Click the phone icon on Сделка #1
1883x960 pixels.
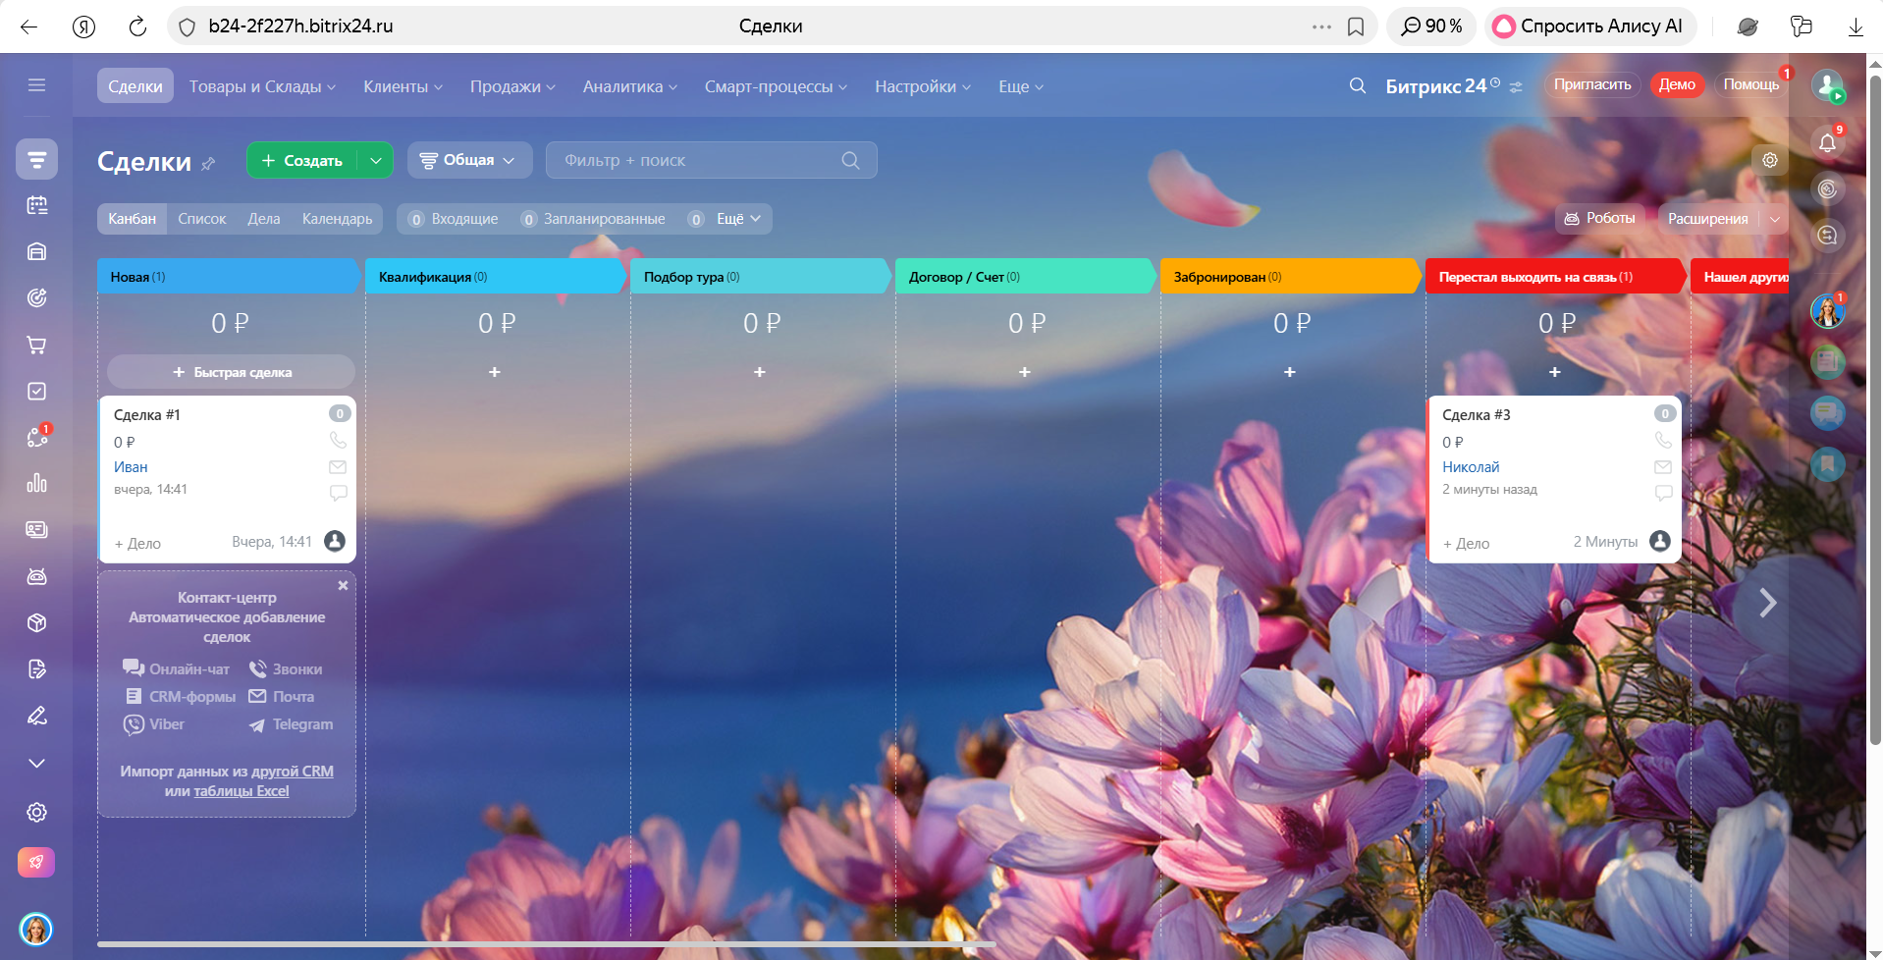338,440
